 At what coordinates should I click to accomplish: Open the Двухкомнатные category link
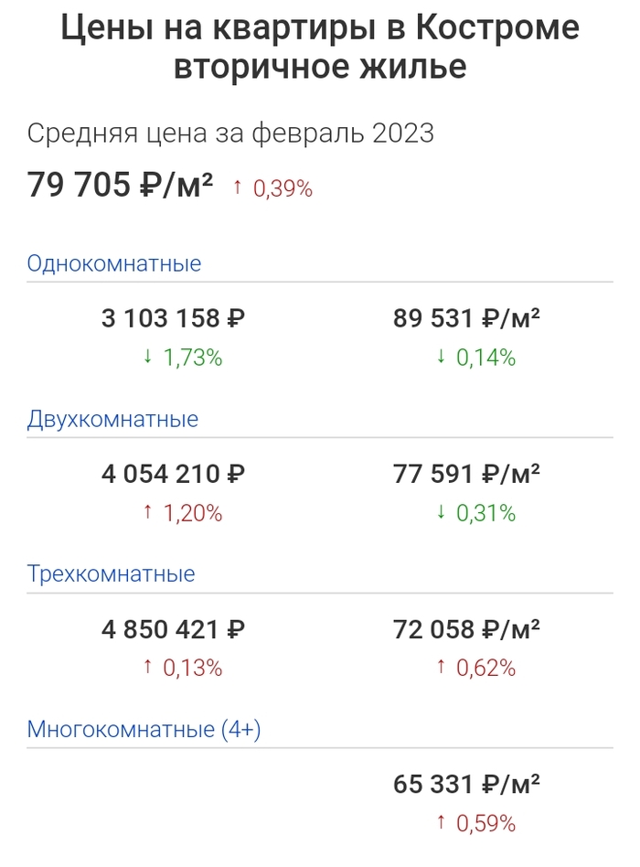pyautogui.click(x=112, y=420)
